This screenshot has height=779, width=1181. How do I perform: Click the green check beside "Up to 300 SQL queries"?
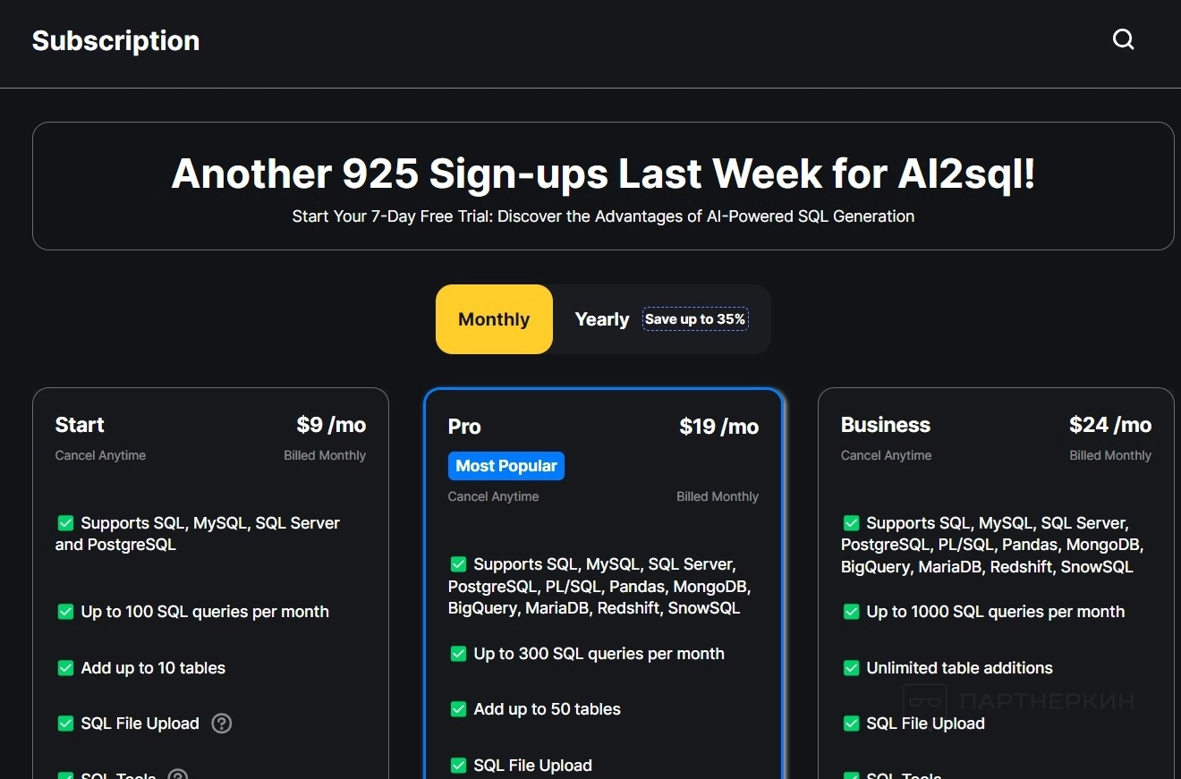click(458, 654)
